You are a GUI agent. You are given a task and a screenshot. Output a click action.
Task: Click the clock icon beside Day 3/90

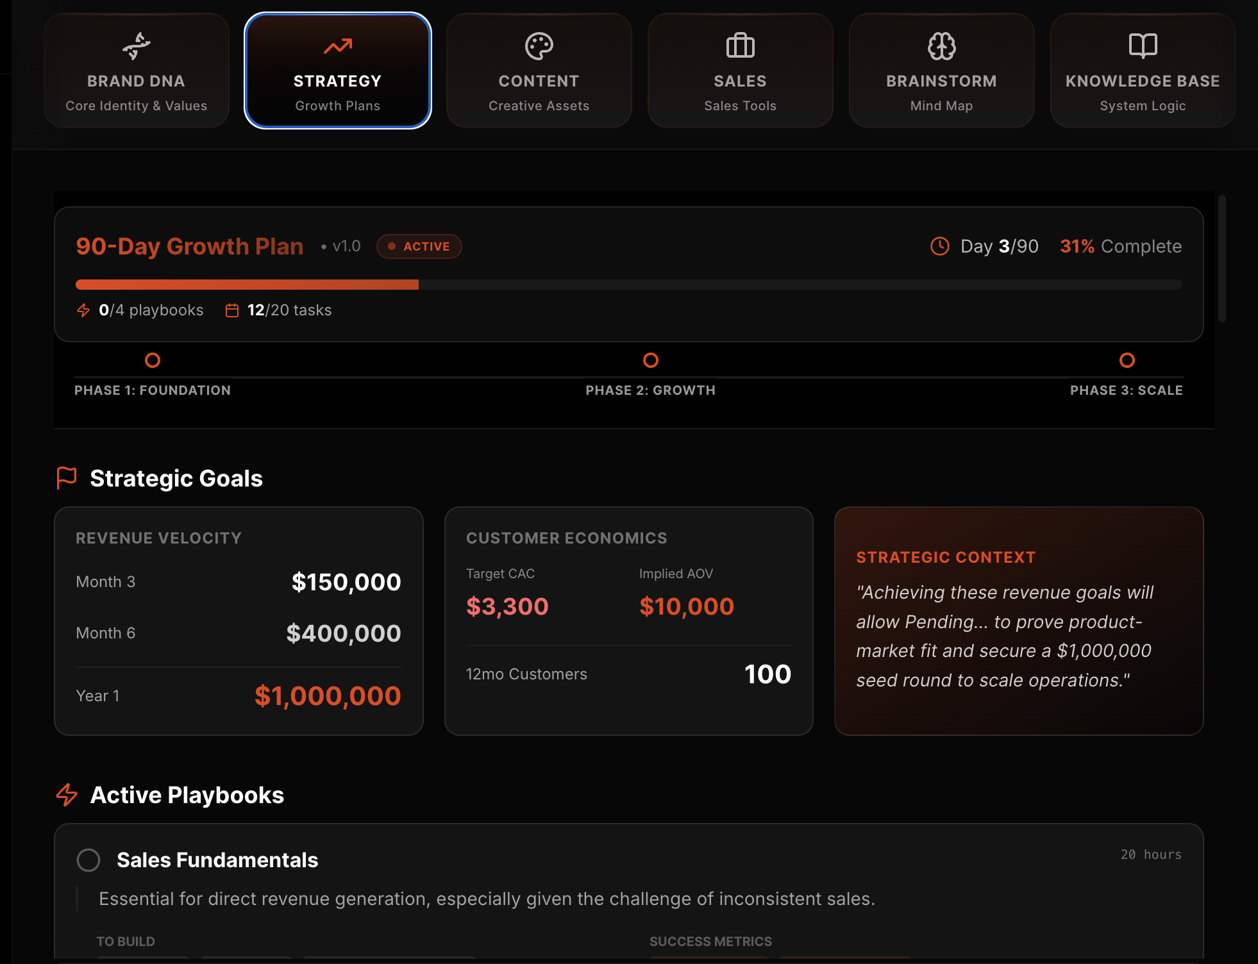coord(939,246)
